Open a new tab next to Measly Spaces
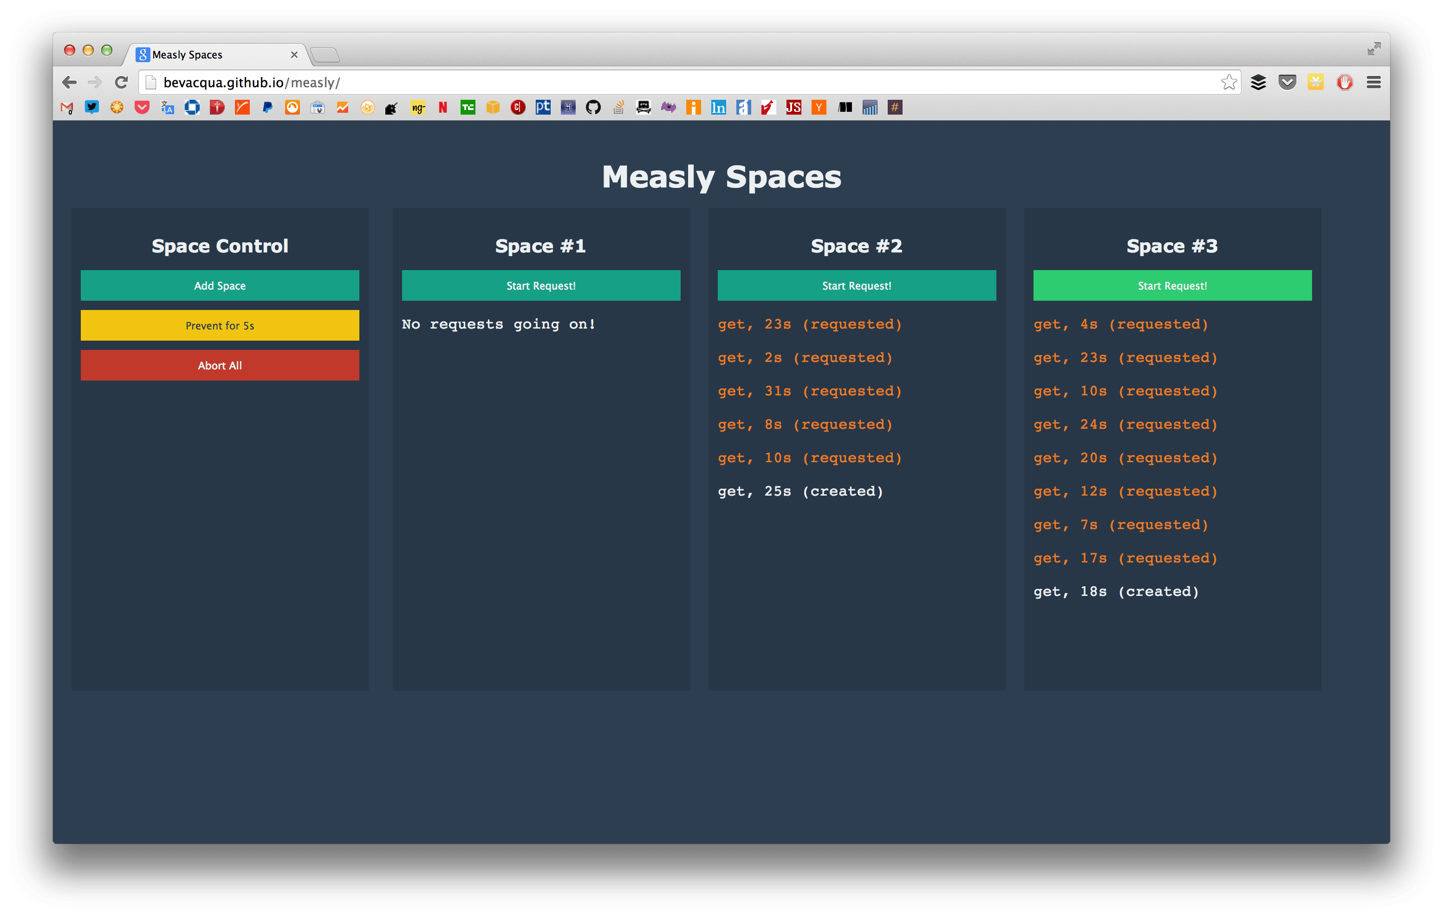Viewport: 1443px width, 917px height. tap(325, 55)
